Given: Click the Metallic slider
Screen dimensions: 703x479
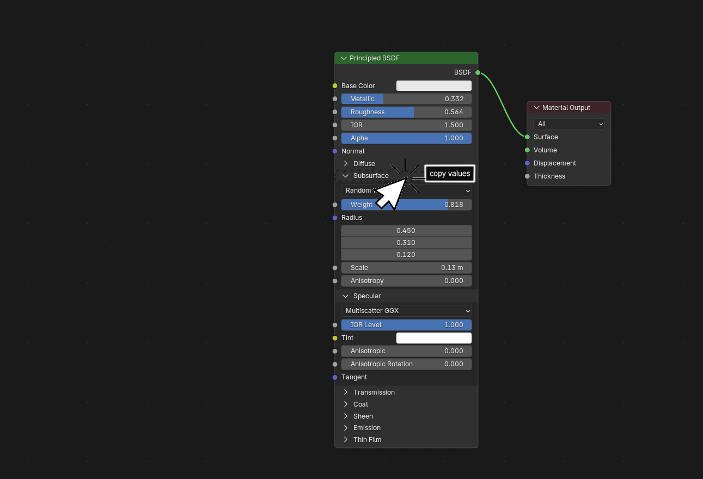Looking at the screenshot, I should point(406,99).
